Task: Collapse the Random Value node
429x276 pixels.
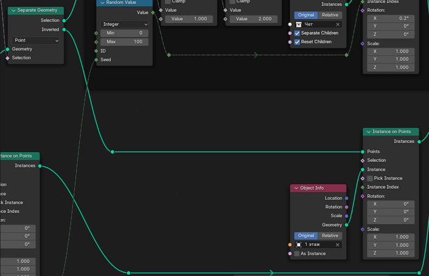Action: [x=102, y=2]
